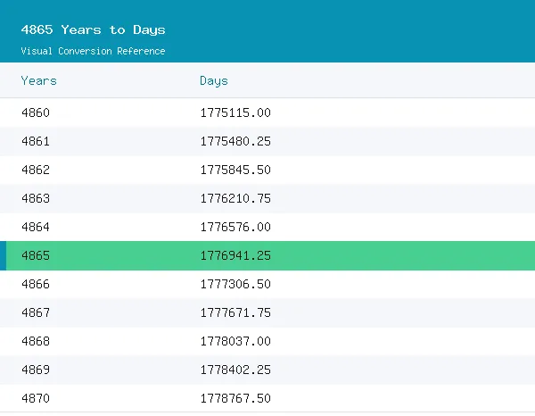Select the '4865 Years to Days' title
This screenshot has width=535, height=416.
click(93, 30)
